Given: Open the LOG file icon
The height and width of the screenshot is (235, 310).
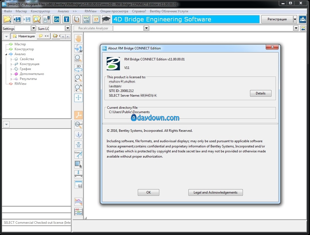Looking at the screenshot, I should click(86, 19).
